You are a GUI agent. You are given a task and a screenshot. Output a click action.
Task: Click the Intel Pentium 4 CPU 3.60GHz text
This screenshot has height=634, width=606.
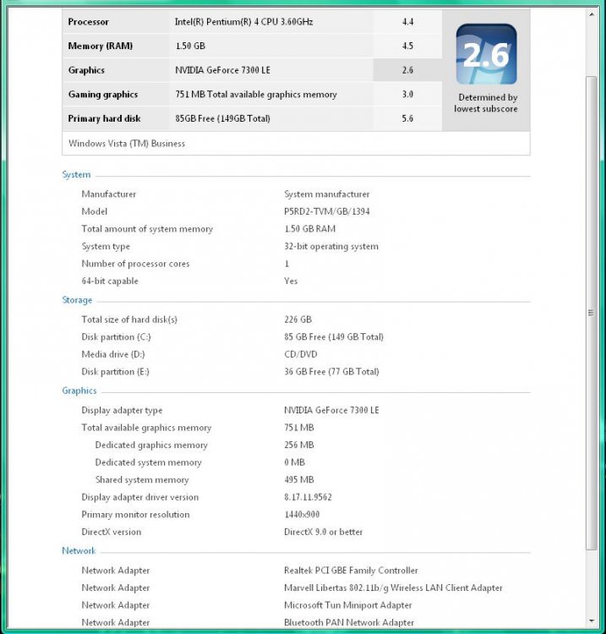click(243, 22)
